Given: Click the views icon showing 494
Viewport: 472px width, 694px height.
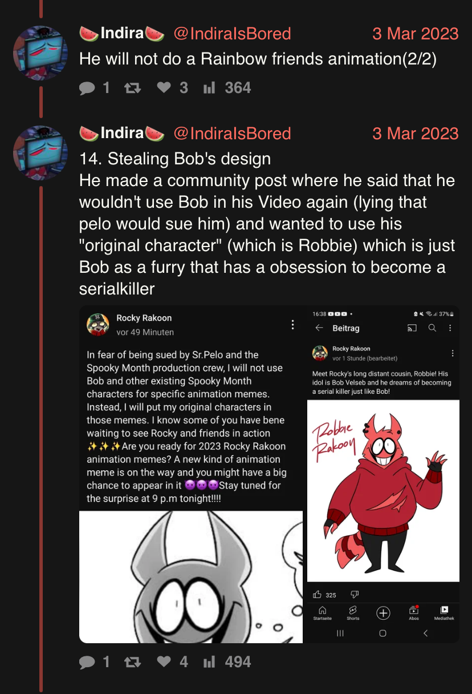Looking at the screenshot, I should point(209,662).
